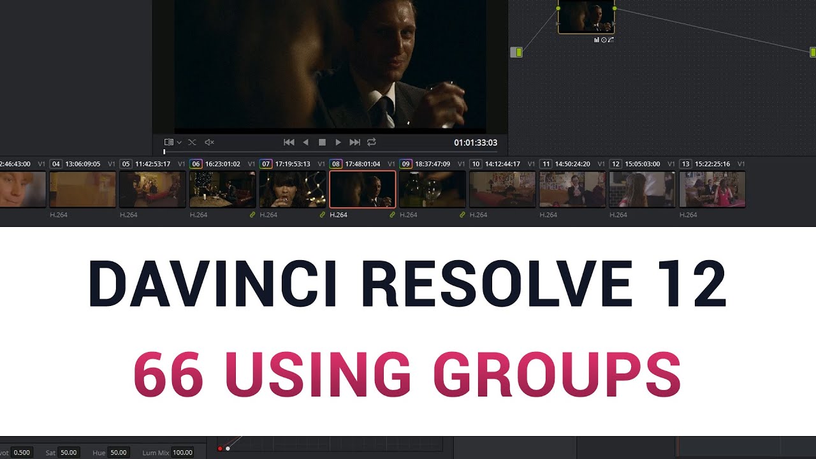
Task: Click the Hue value field 50.00
Action: pos(119,453)
